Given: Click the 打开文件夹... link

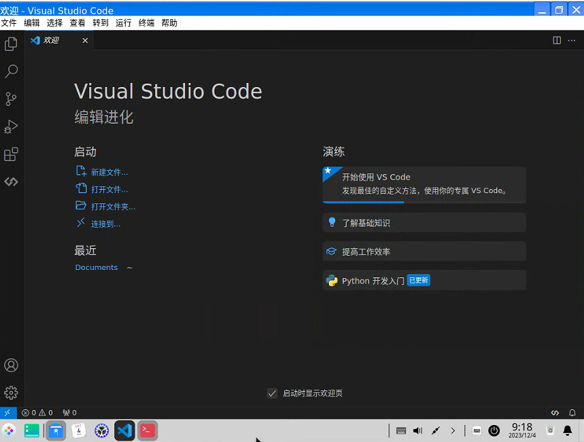Looking at the screenshot, I should click(x=113, y=207).
